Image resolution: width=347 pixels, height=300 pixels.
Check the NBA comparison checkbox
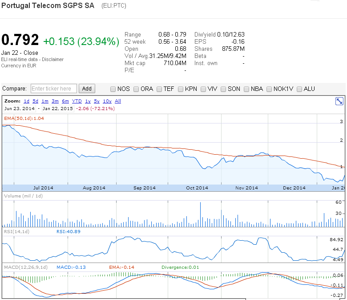(246, 89)
